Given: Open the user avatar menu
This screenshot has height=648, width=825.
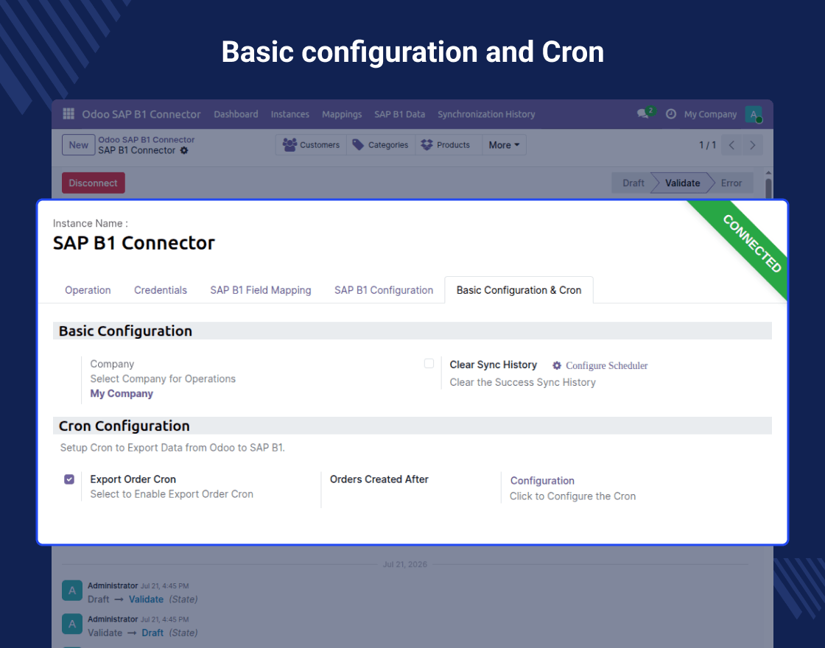Looking at the screenshot, I should point(754,114).
